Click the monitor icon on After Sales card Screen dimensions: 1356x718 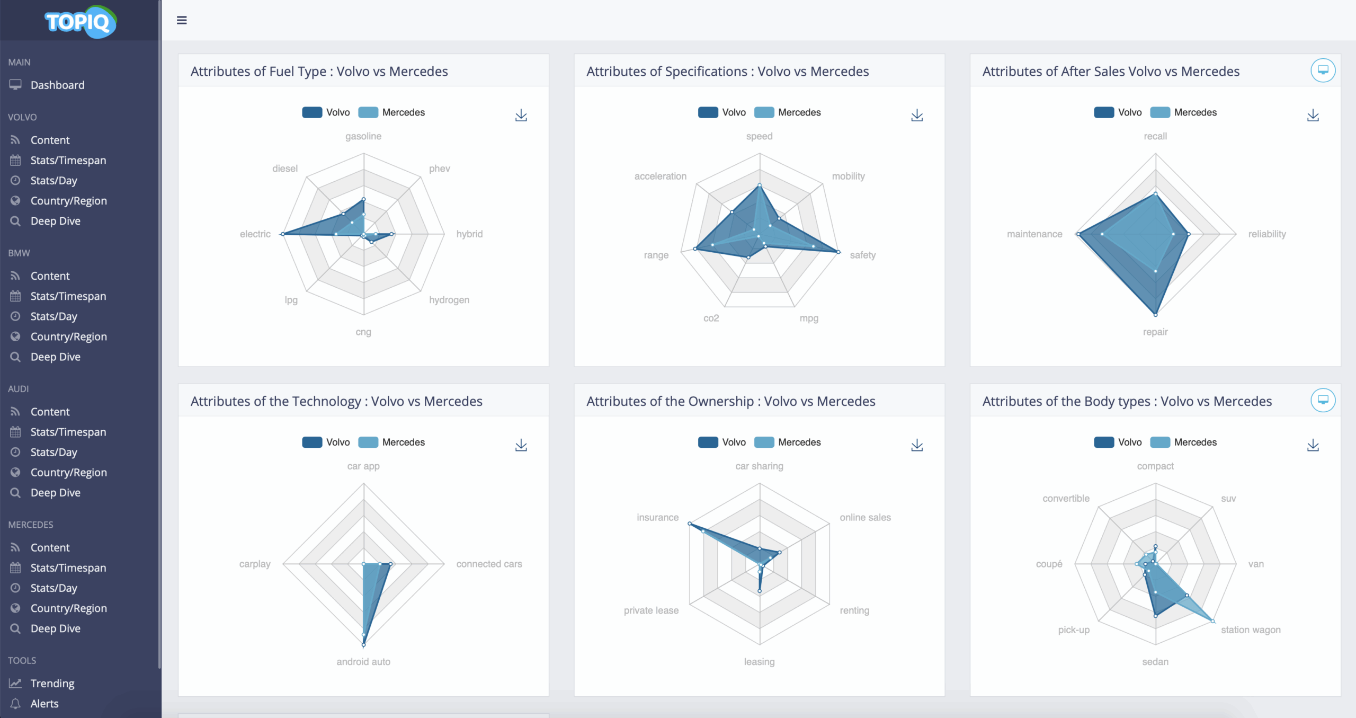tap(1323, 70)
